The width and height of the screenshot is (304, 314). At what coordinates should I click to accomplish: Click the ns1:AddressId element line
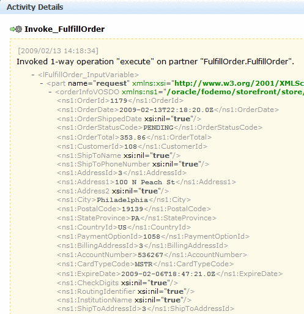pos(122,173)
